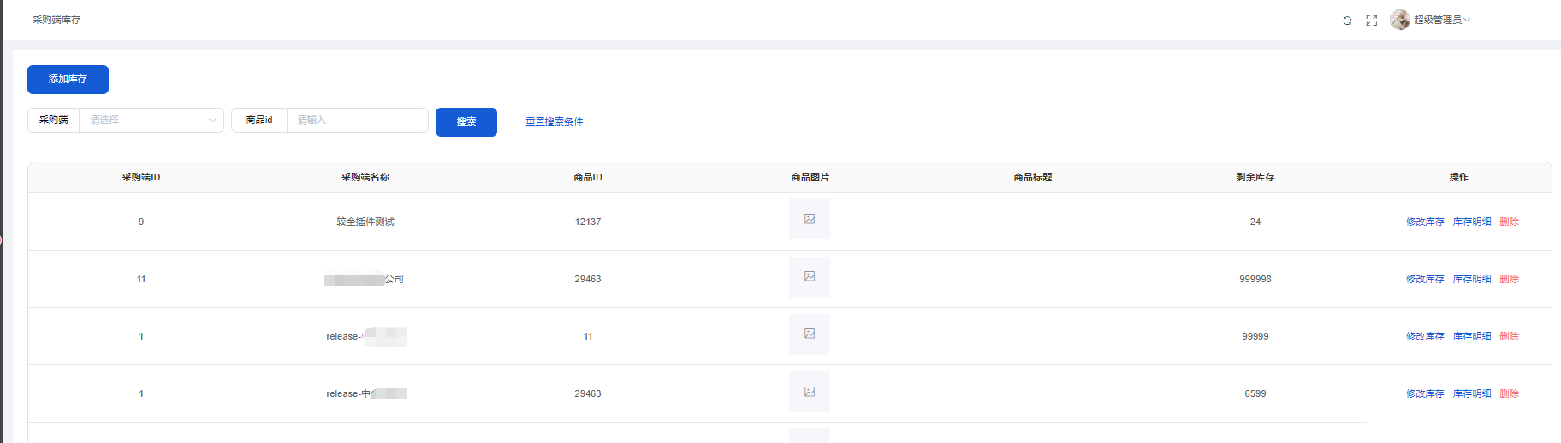Focus the 商品id input field
This screenshot has height=443, width=1561.
[357, 121]
